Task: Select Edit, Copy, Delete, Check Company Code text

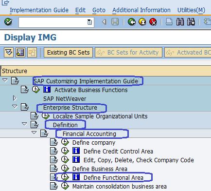Action: click(139, 160)
